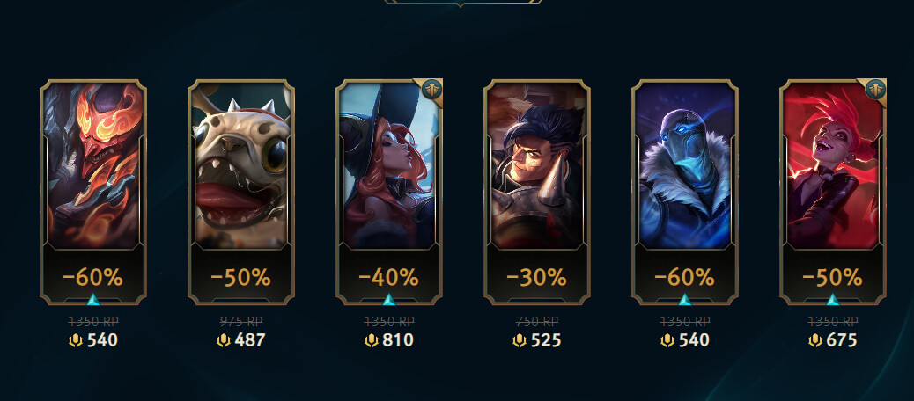Click the -40% discount label

click(x=389, y=278)
